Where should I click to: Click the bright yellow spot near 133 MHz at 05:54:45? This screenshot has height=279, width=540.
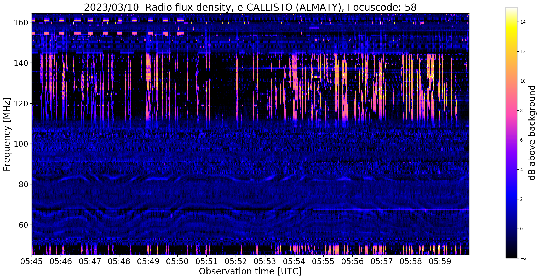click(317, 77)
